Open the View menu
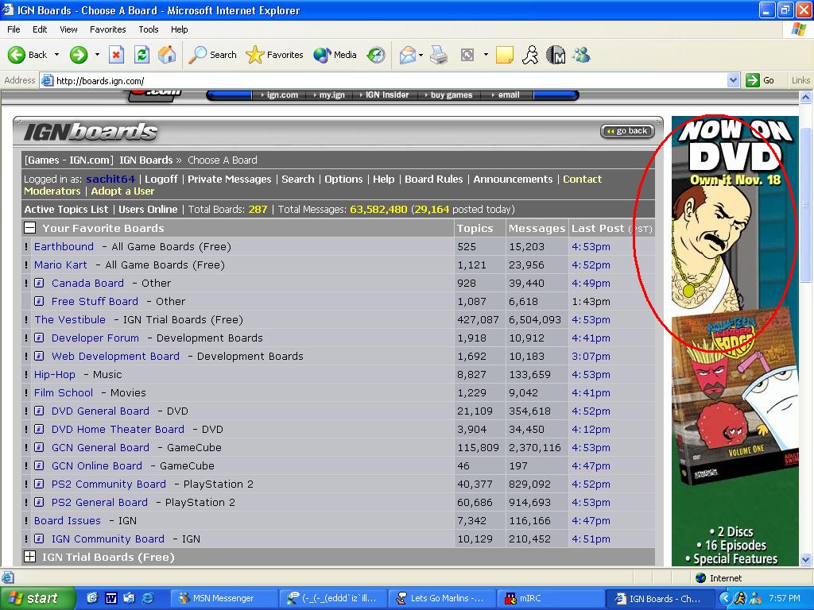 pyautogui.click(x=68, y=29)
